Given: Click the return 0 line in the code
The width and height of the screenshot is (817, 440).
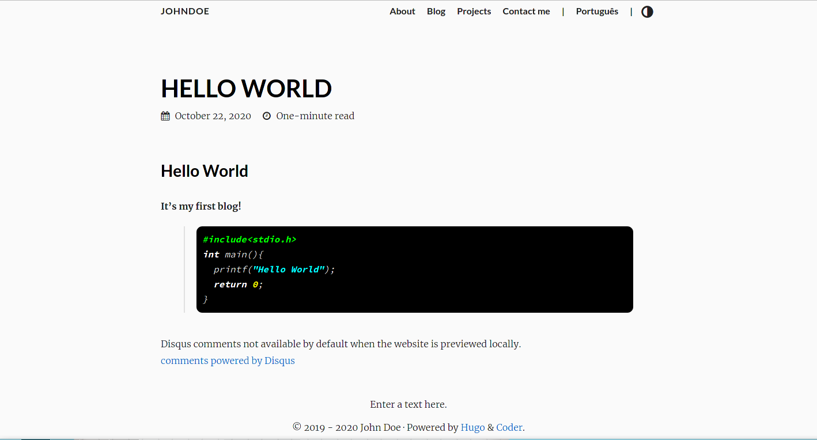Looking at the screenshot, I should [238, 285].
